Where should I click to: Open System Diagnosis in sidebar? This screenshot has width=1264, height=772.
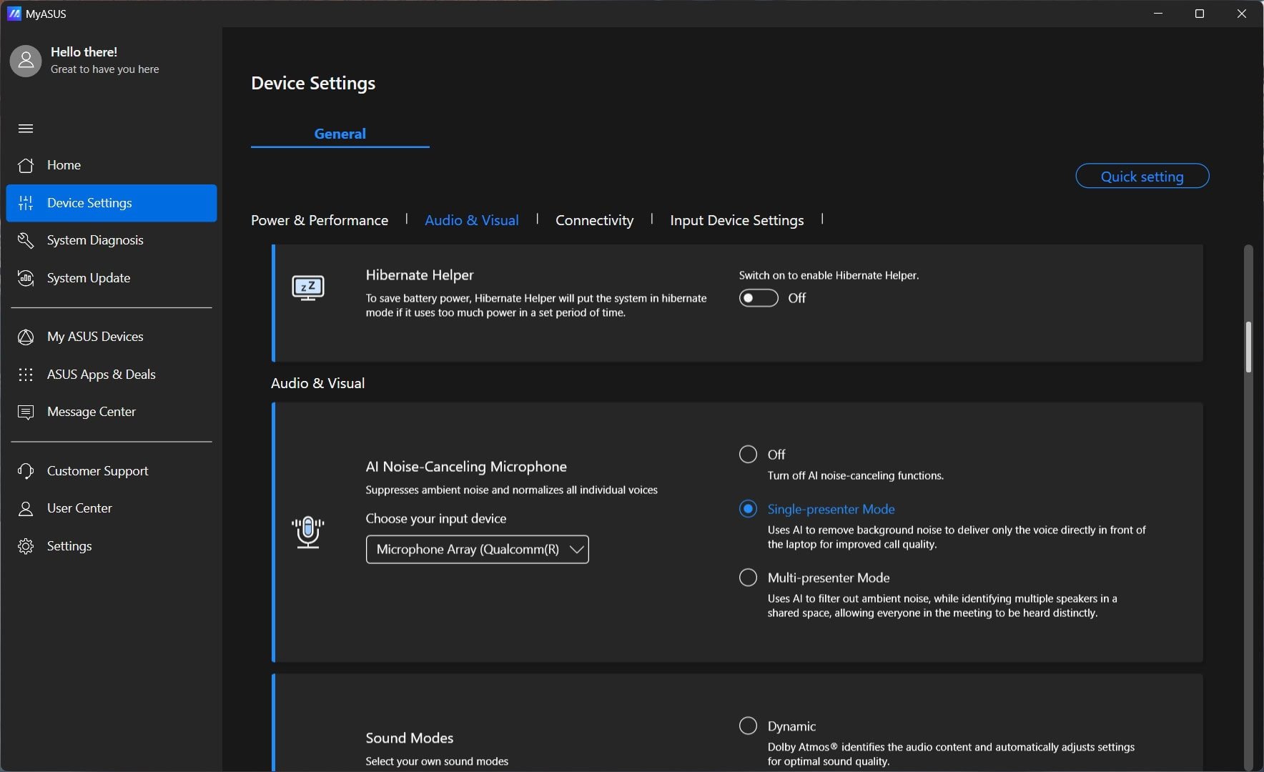click(x=112, y=240)
